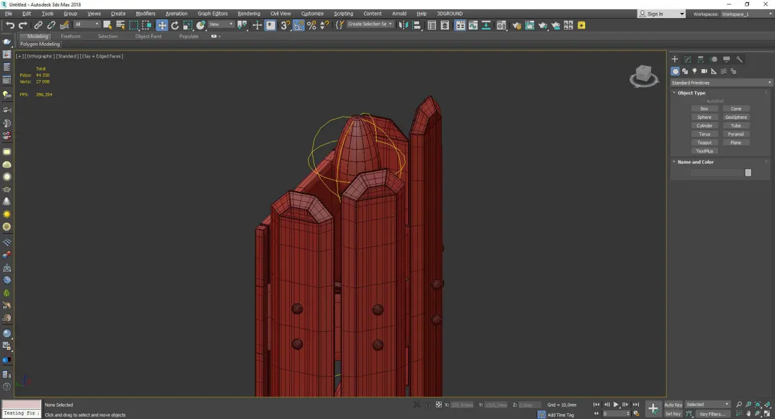The image size is (775, 419).
Task: Click the Key Filters button
Action: [712, 414]
